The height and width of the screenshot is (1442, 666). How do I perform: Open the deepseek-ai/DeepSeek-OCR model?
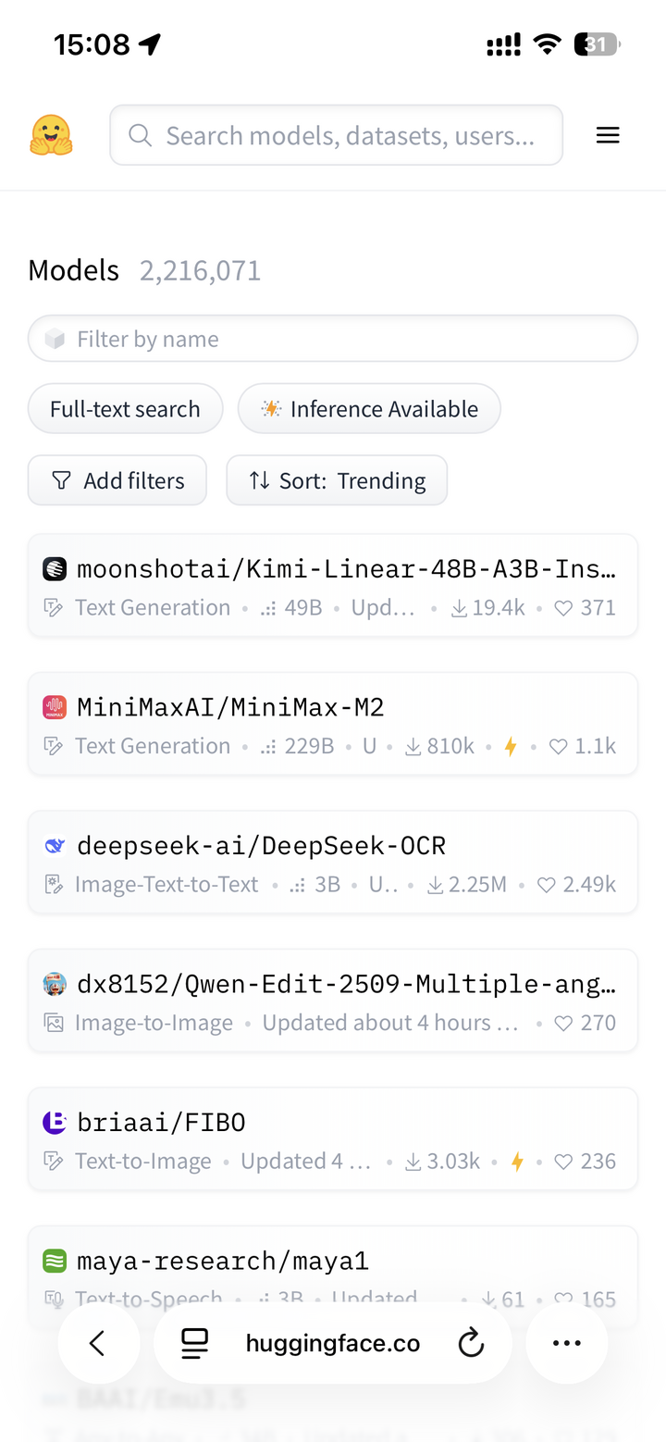click(x=262, y=846)
